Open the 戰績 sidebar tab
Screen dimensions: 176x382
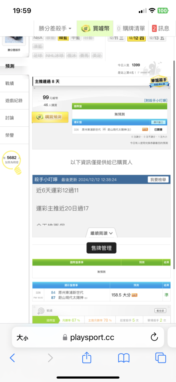[x=14, y=83]
